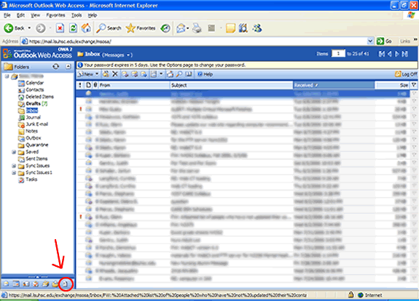Click the browser Print icon
The height and width of the screenshot is (301, 419).
(x=197, y=28)
